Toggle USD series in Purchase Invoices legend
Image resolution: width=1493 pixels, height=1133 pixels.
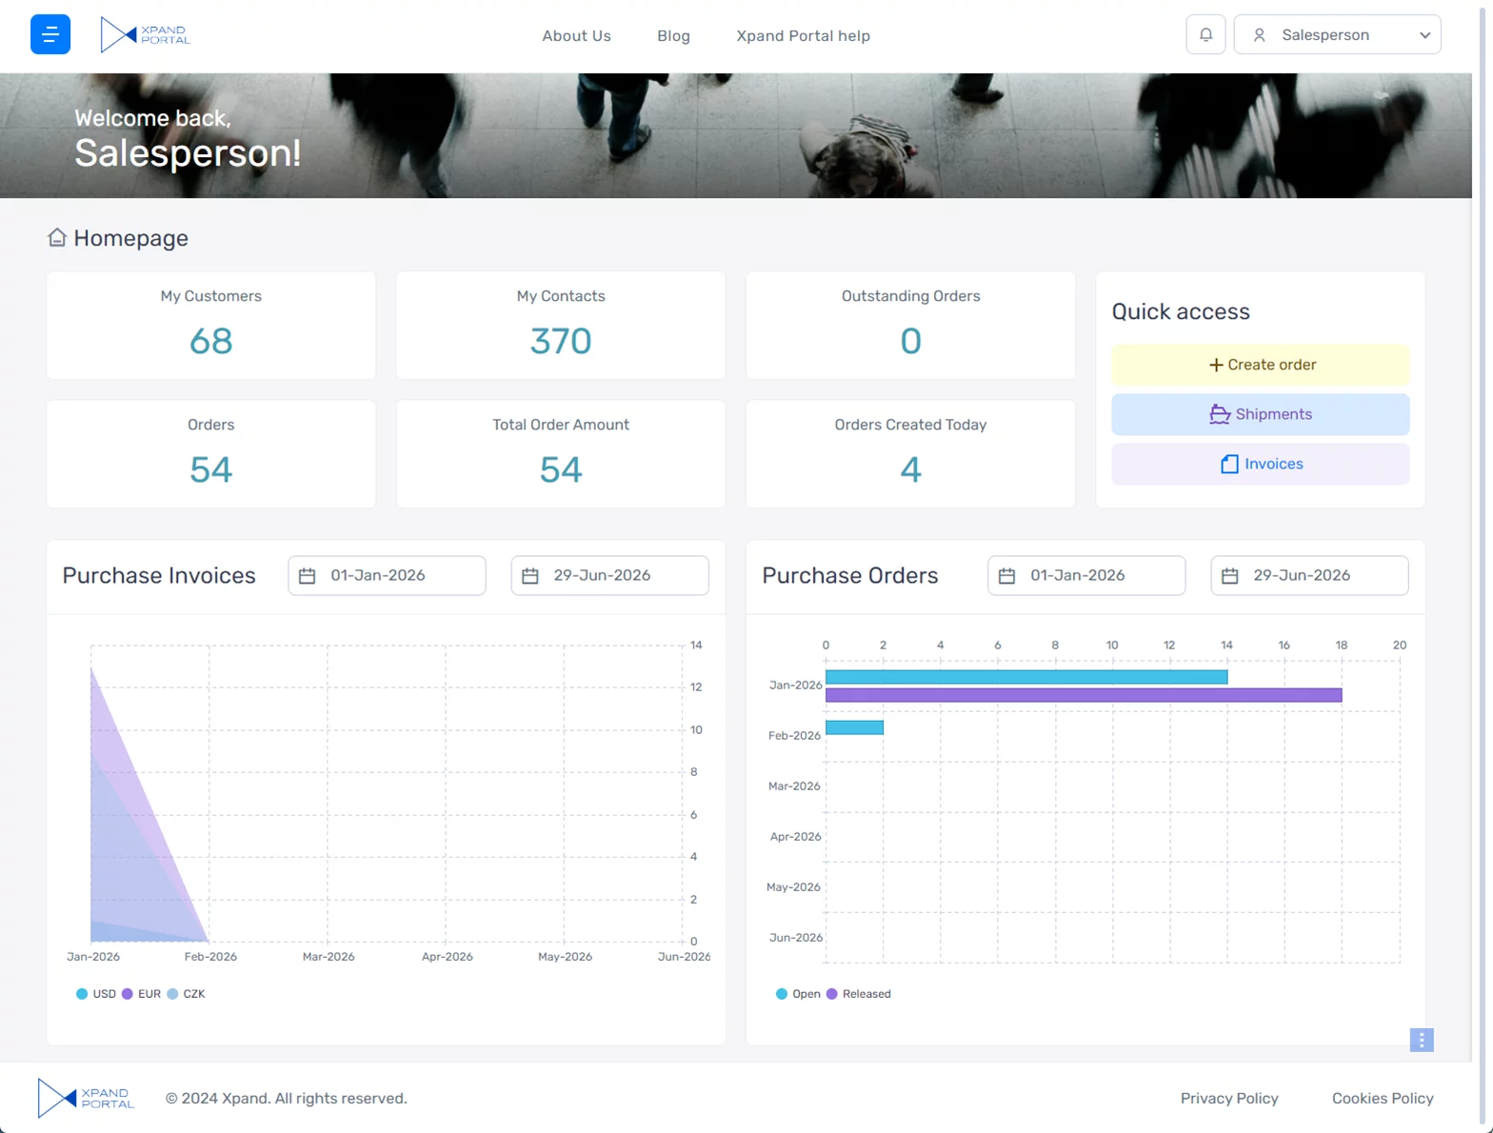click(95, 994)
